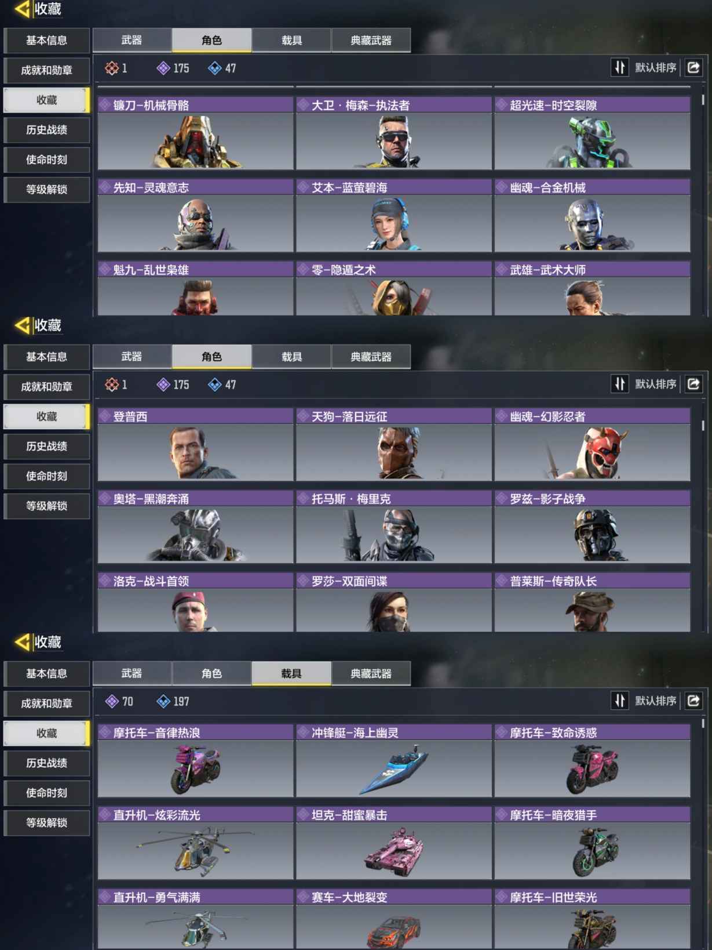
Task: Select the 幽魂-幻影忍者 character card
Action: pos(592,445)
